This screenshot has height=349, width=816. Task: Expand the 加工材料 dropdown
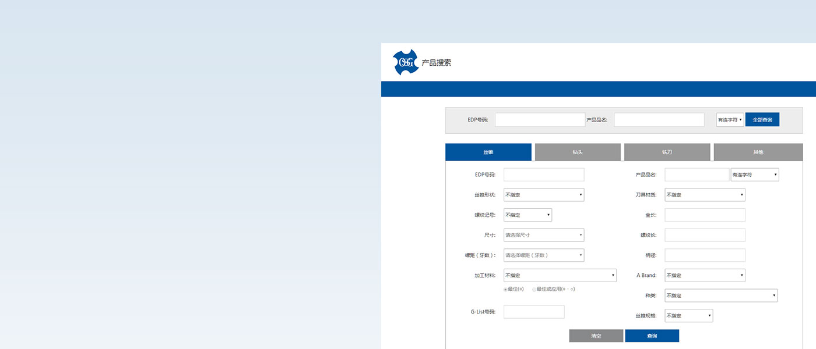coord(560,275)
